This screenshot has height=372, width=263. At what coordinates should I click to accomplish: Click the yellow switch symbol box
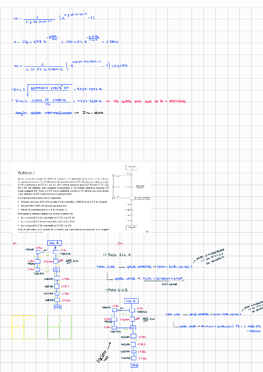click(17, 327)
